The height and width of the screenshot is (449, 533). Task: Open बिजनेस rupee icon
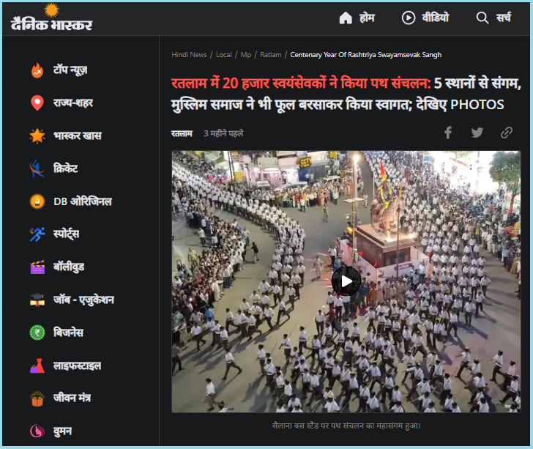coord(37,333)
